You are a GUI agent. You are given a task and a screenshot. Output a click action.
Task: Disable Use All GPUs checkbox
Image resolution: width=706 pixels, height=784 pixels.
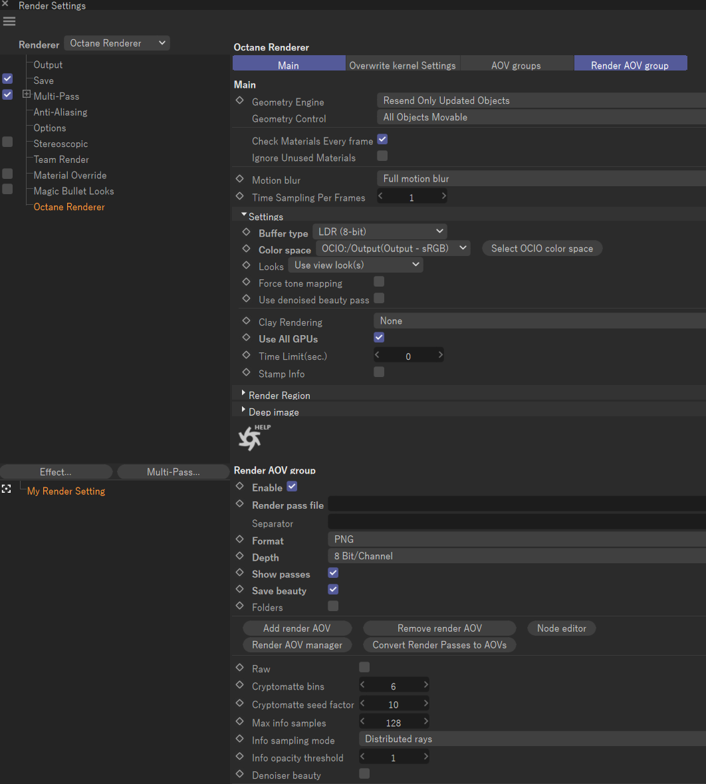click(x=379, y=338)
